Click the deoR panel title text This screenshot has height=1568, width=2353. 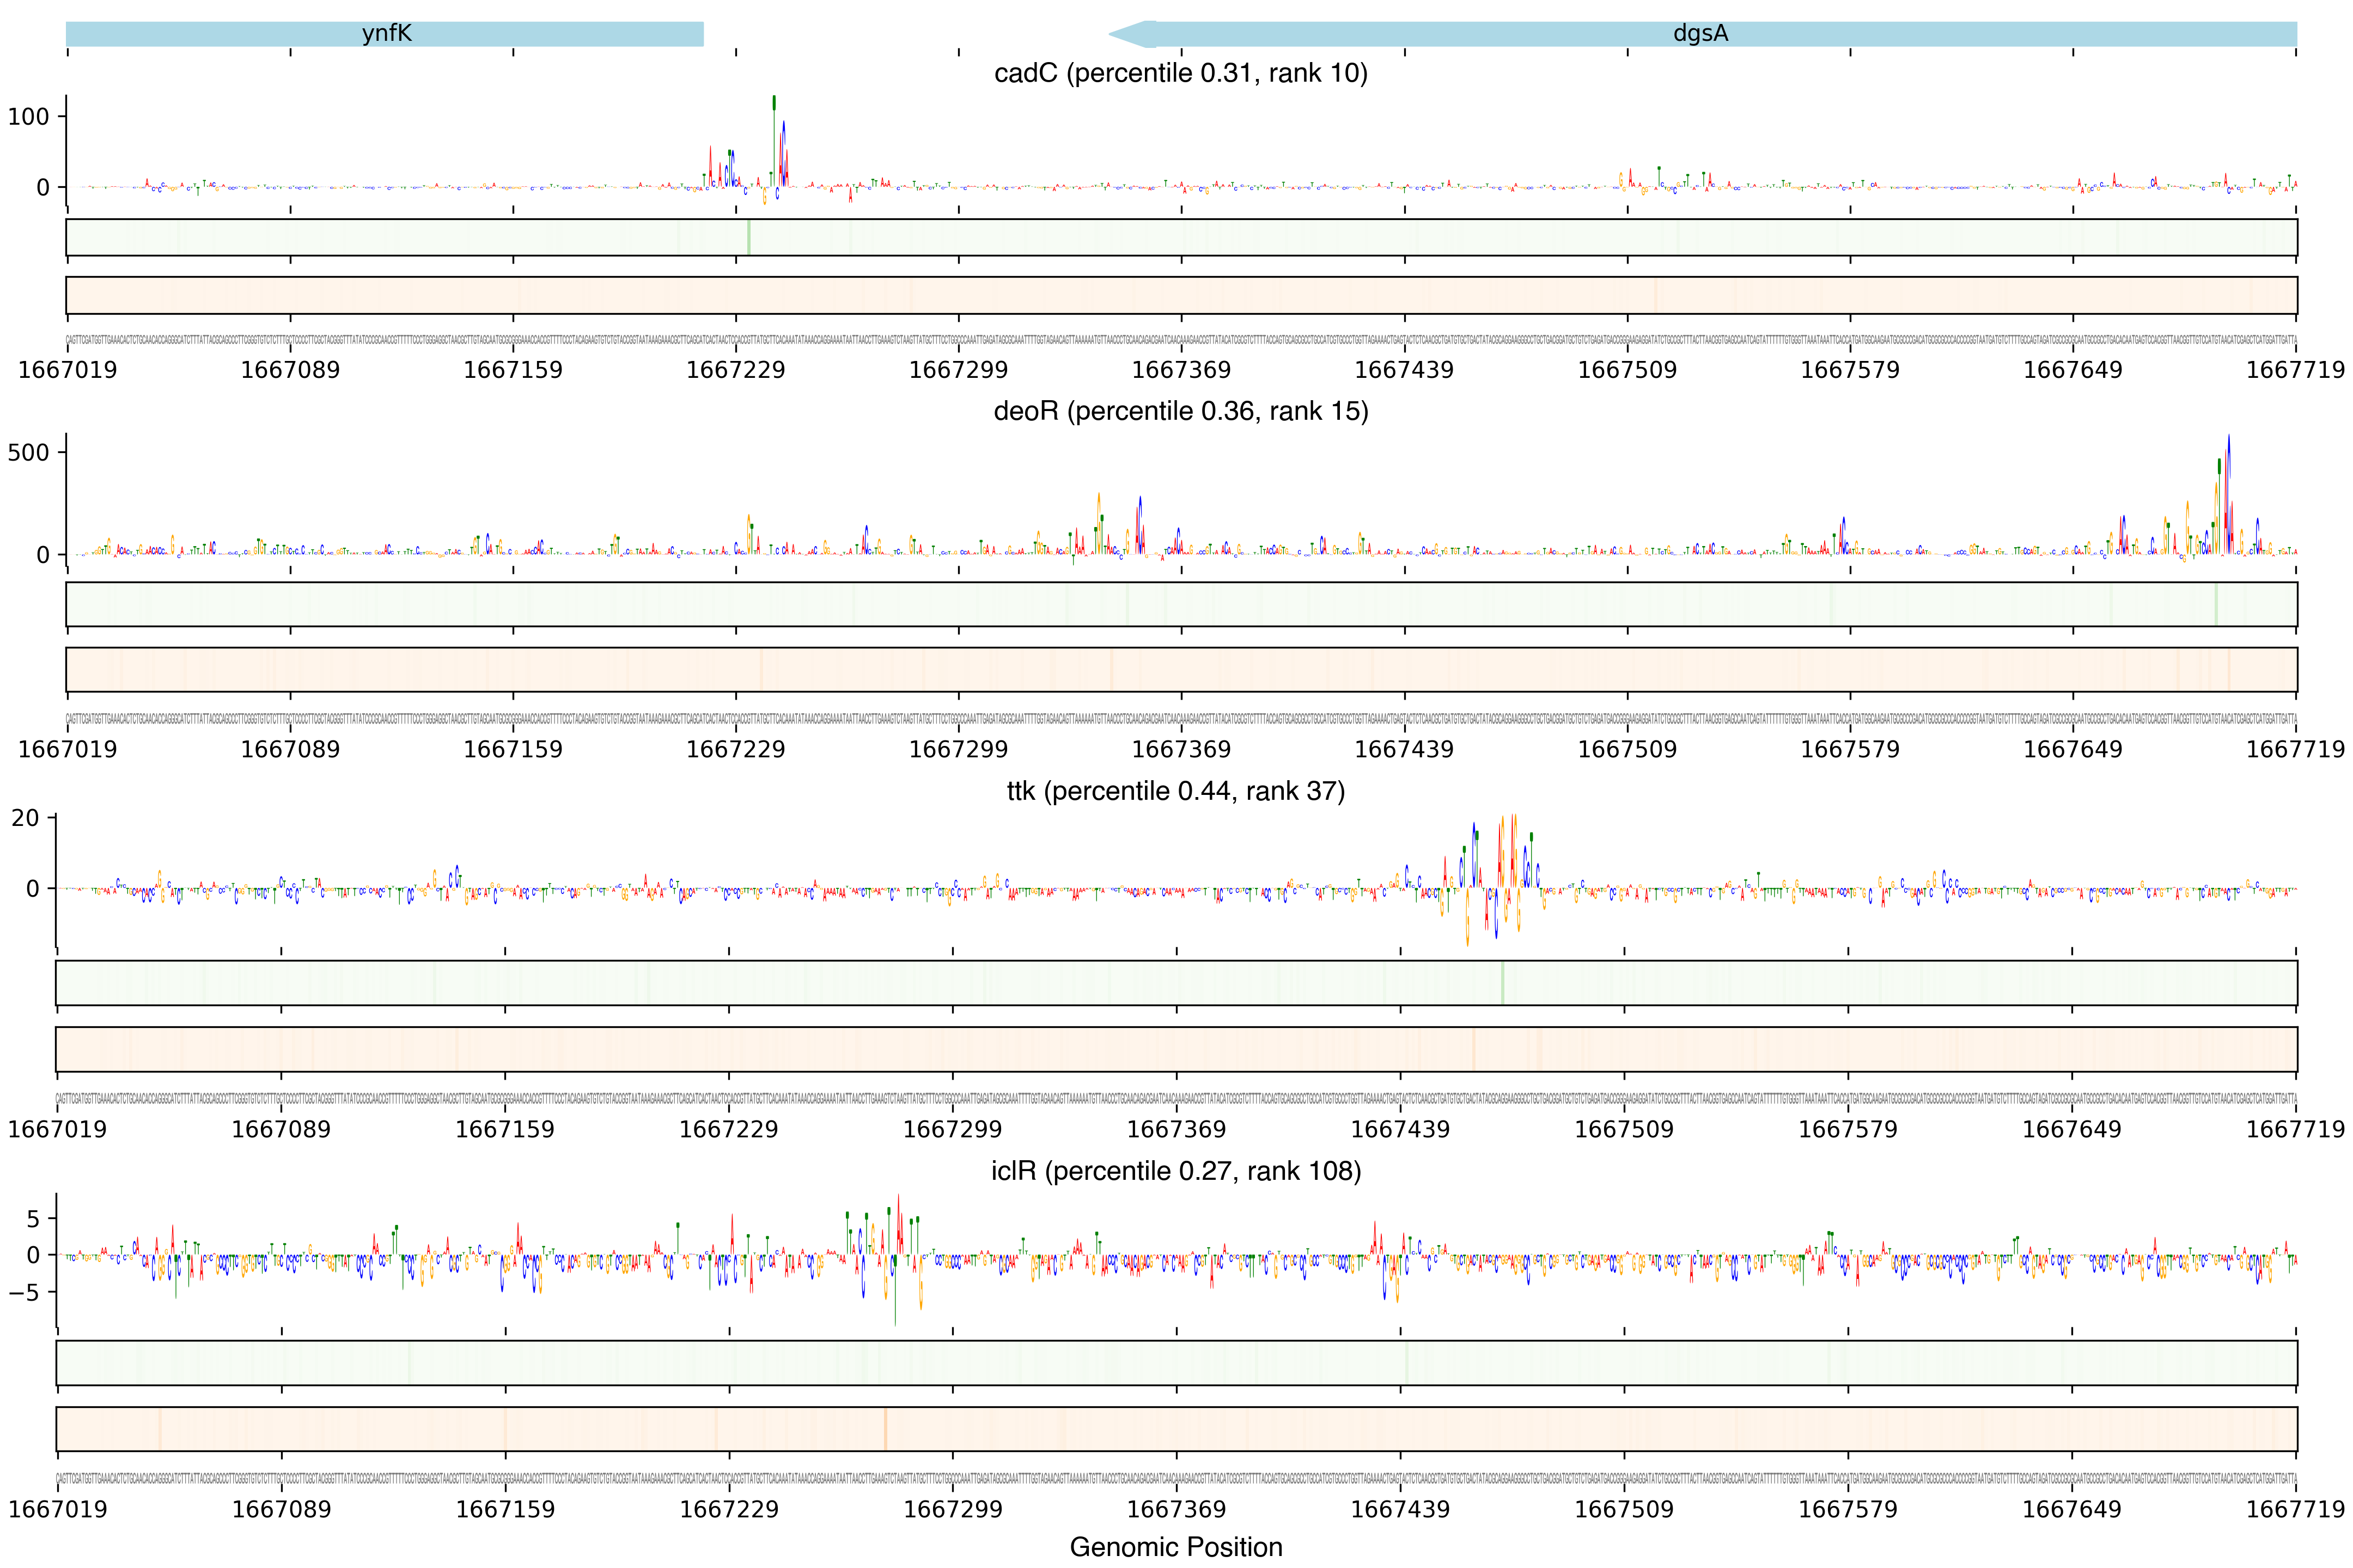pos(1180,411)
